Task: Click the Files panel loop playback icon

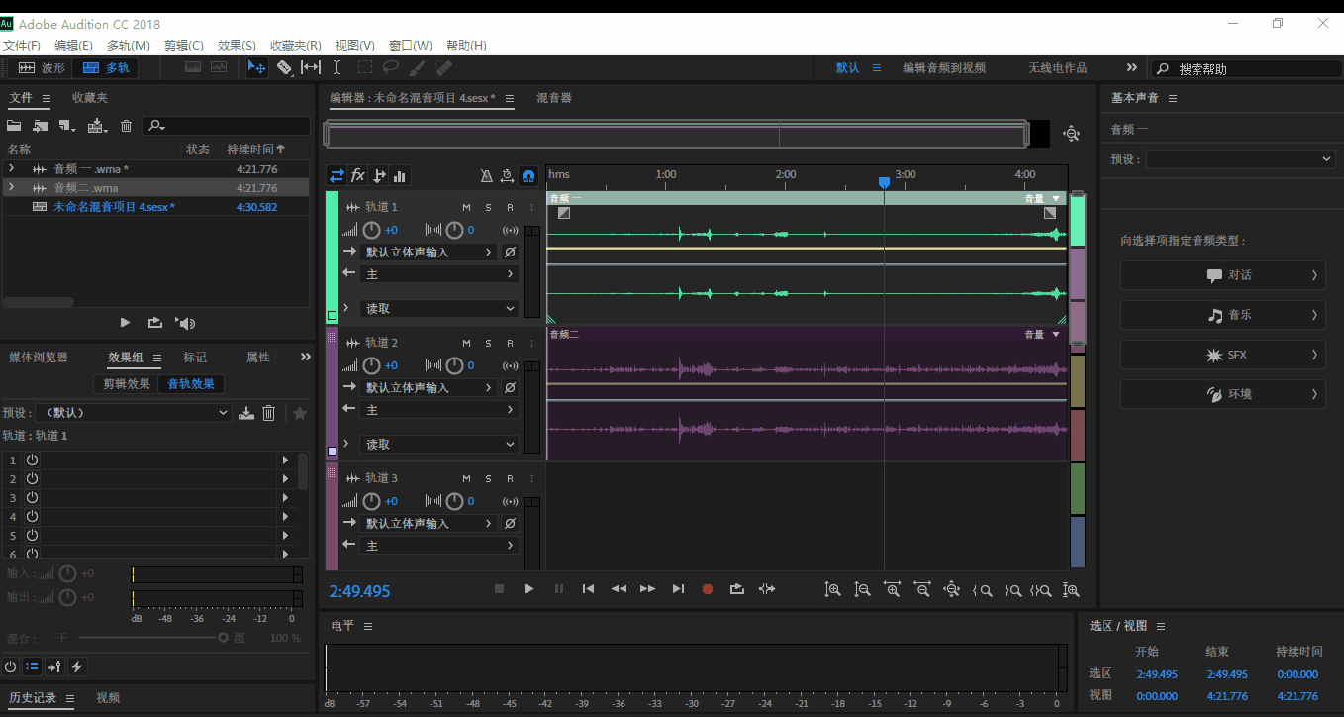Action: coord(155,323)
